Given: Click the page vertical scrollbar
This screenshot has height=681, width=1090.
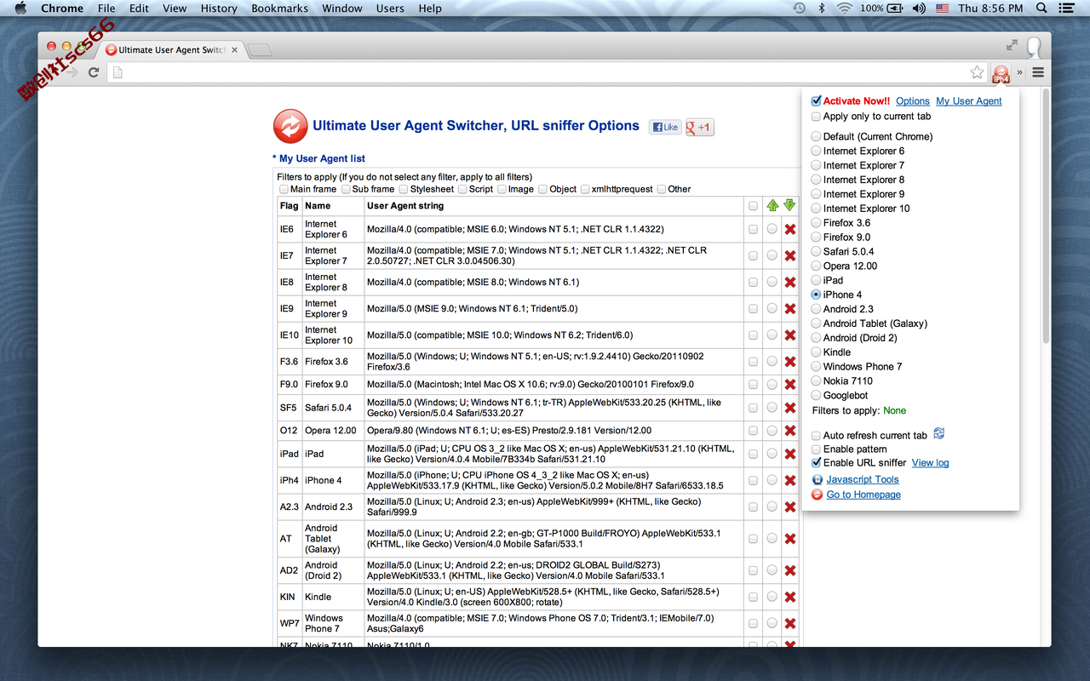Looking at the screenshot, I should [x=1046, y=216].
